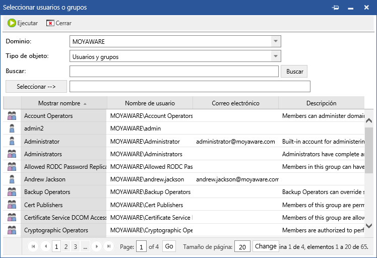Click the group icon for Account Operators

12,116
